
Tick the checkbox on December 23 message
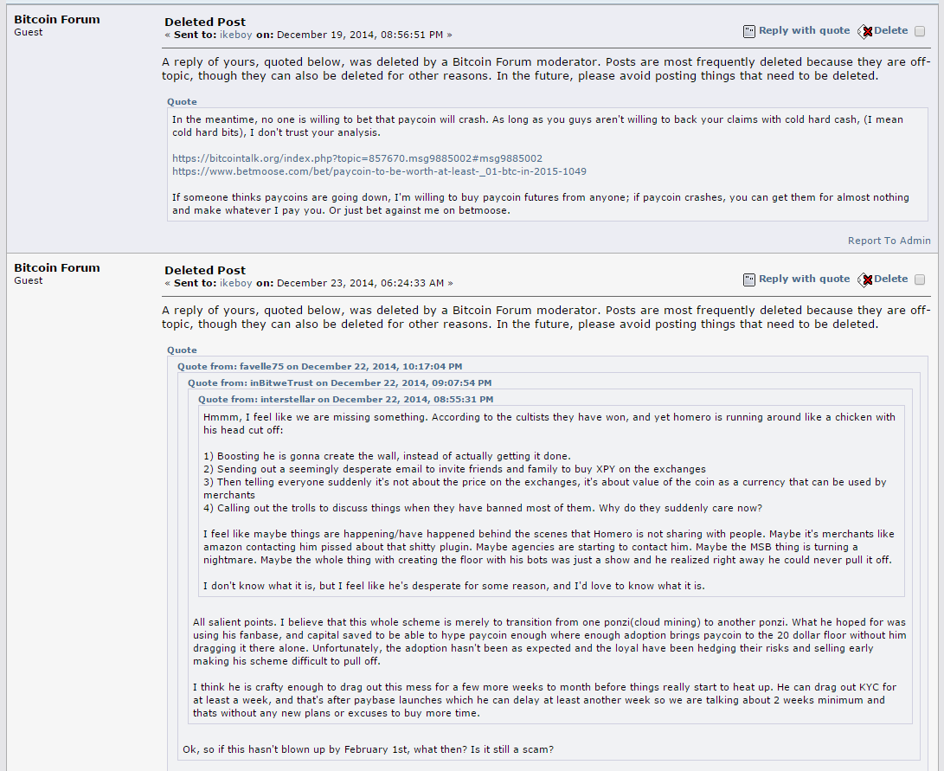pos(920,279)
